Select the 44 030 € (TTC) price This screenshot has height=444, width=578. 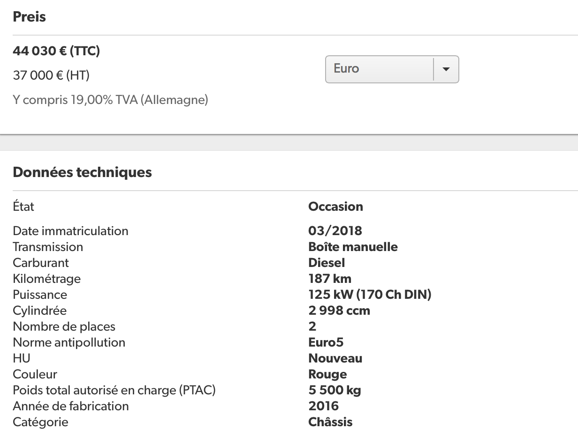(x=56, y=51)
